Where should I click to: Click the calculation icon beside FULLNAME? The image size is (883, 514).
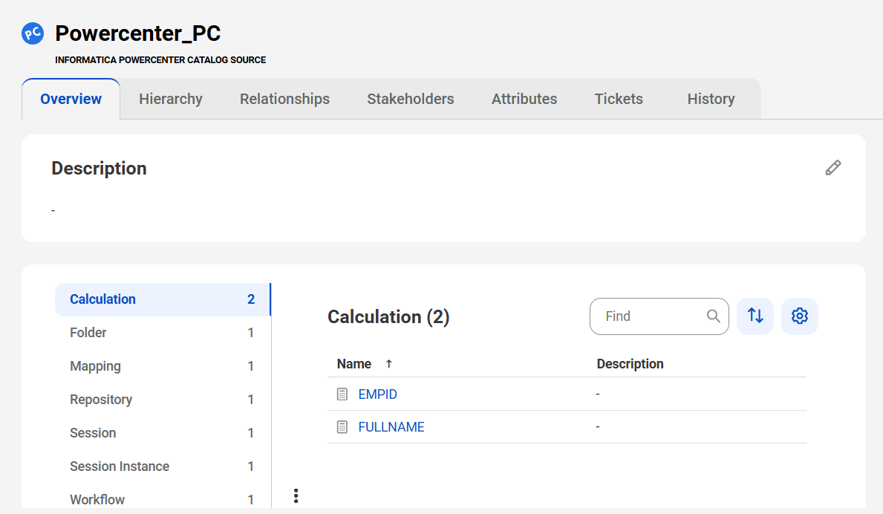click(342, 427)
